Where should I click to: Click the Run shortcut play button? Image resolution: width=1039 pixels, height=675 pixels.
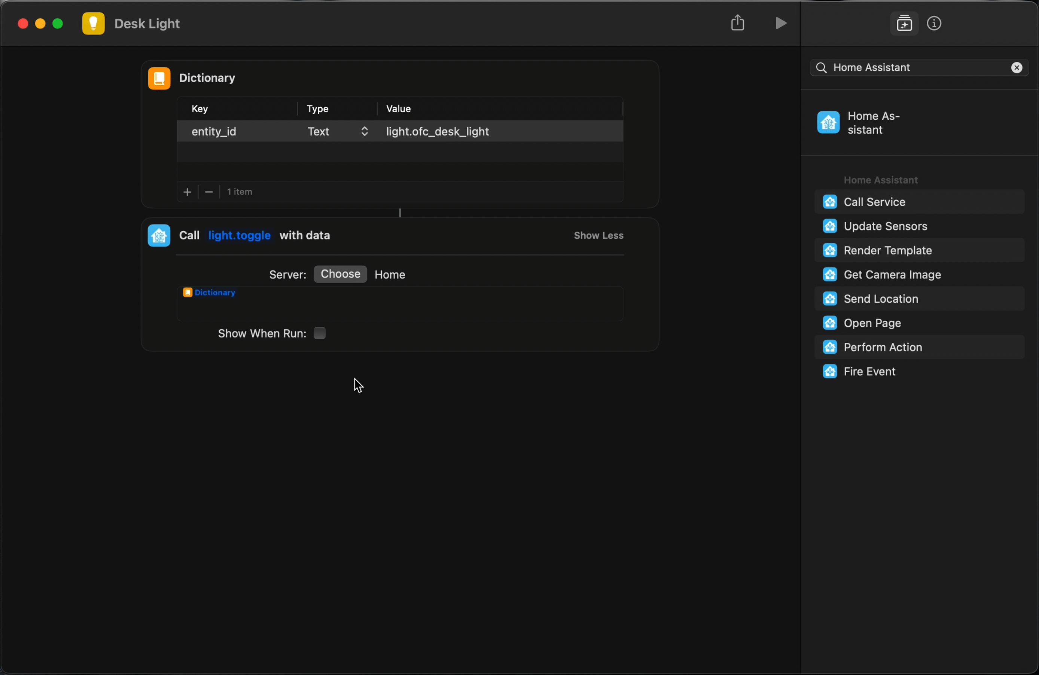(x=781, y=23)
